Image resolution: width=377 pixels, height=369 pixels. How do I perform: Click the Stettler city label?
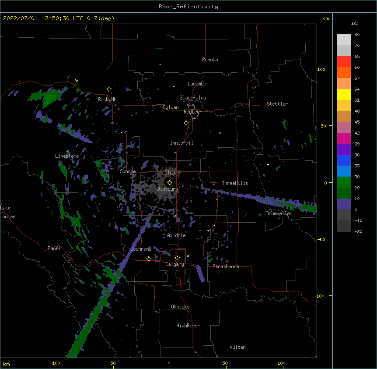(x=277, y=104)
